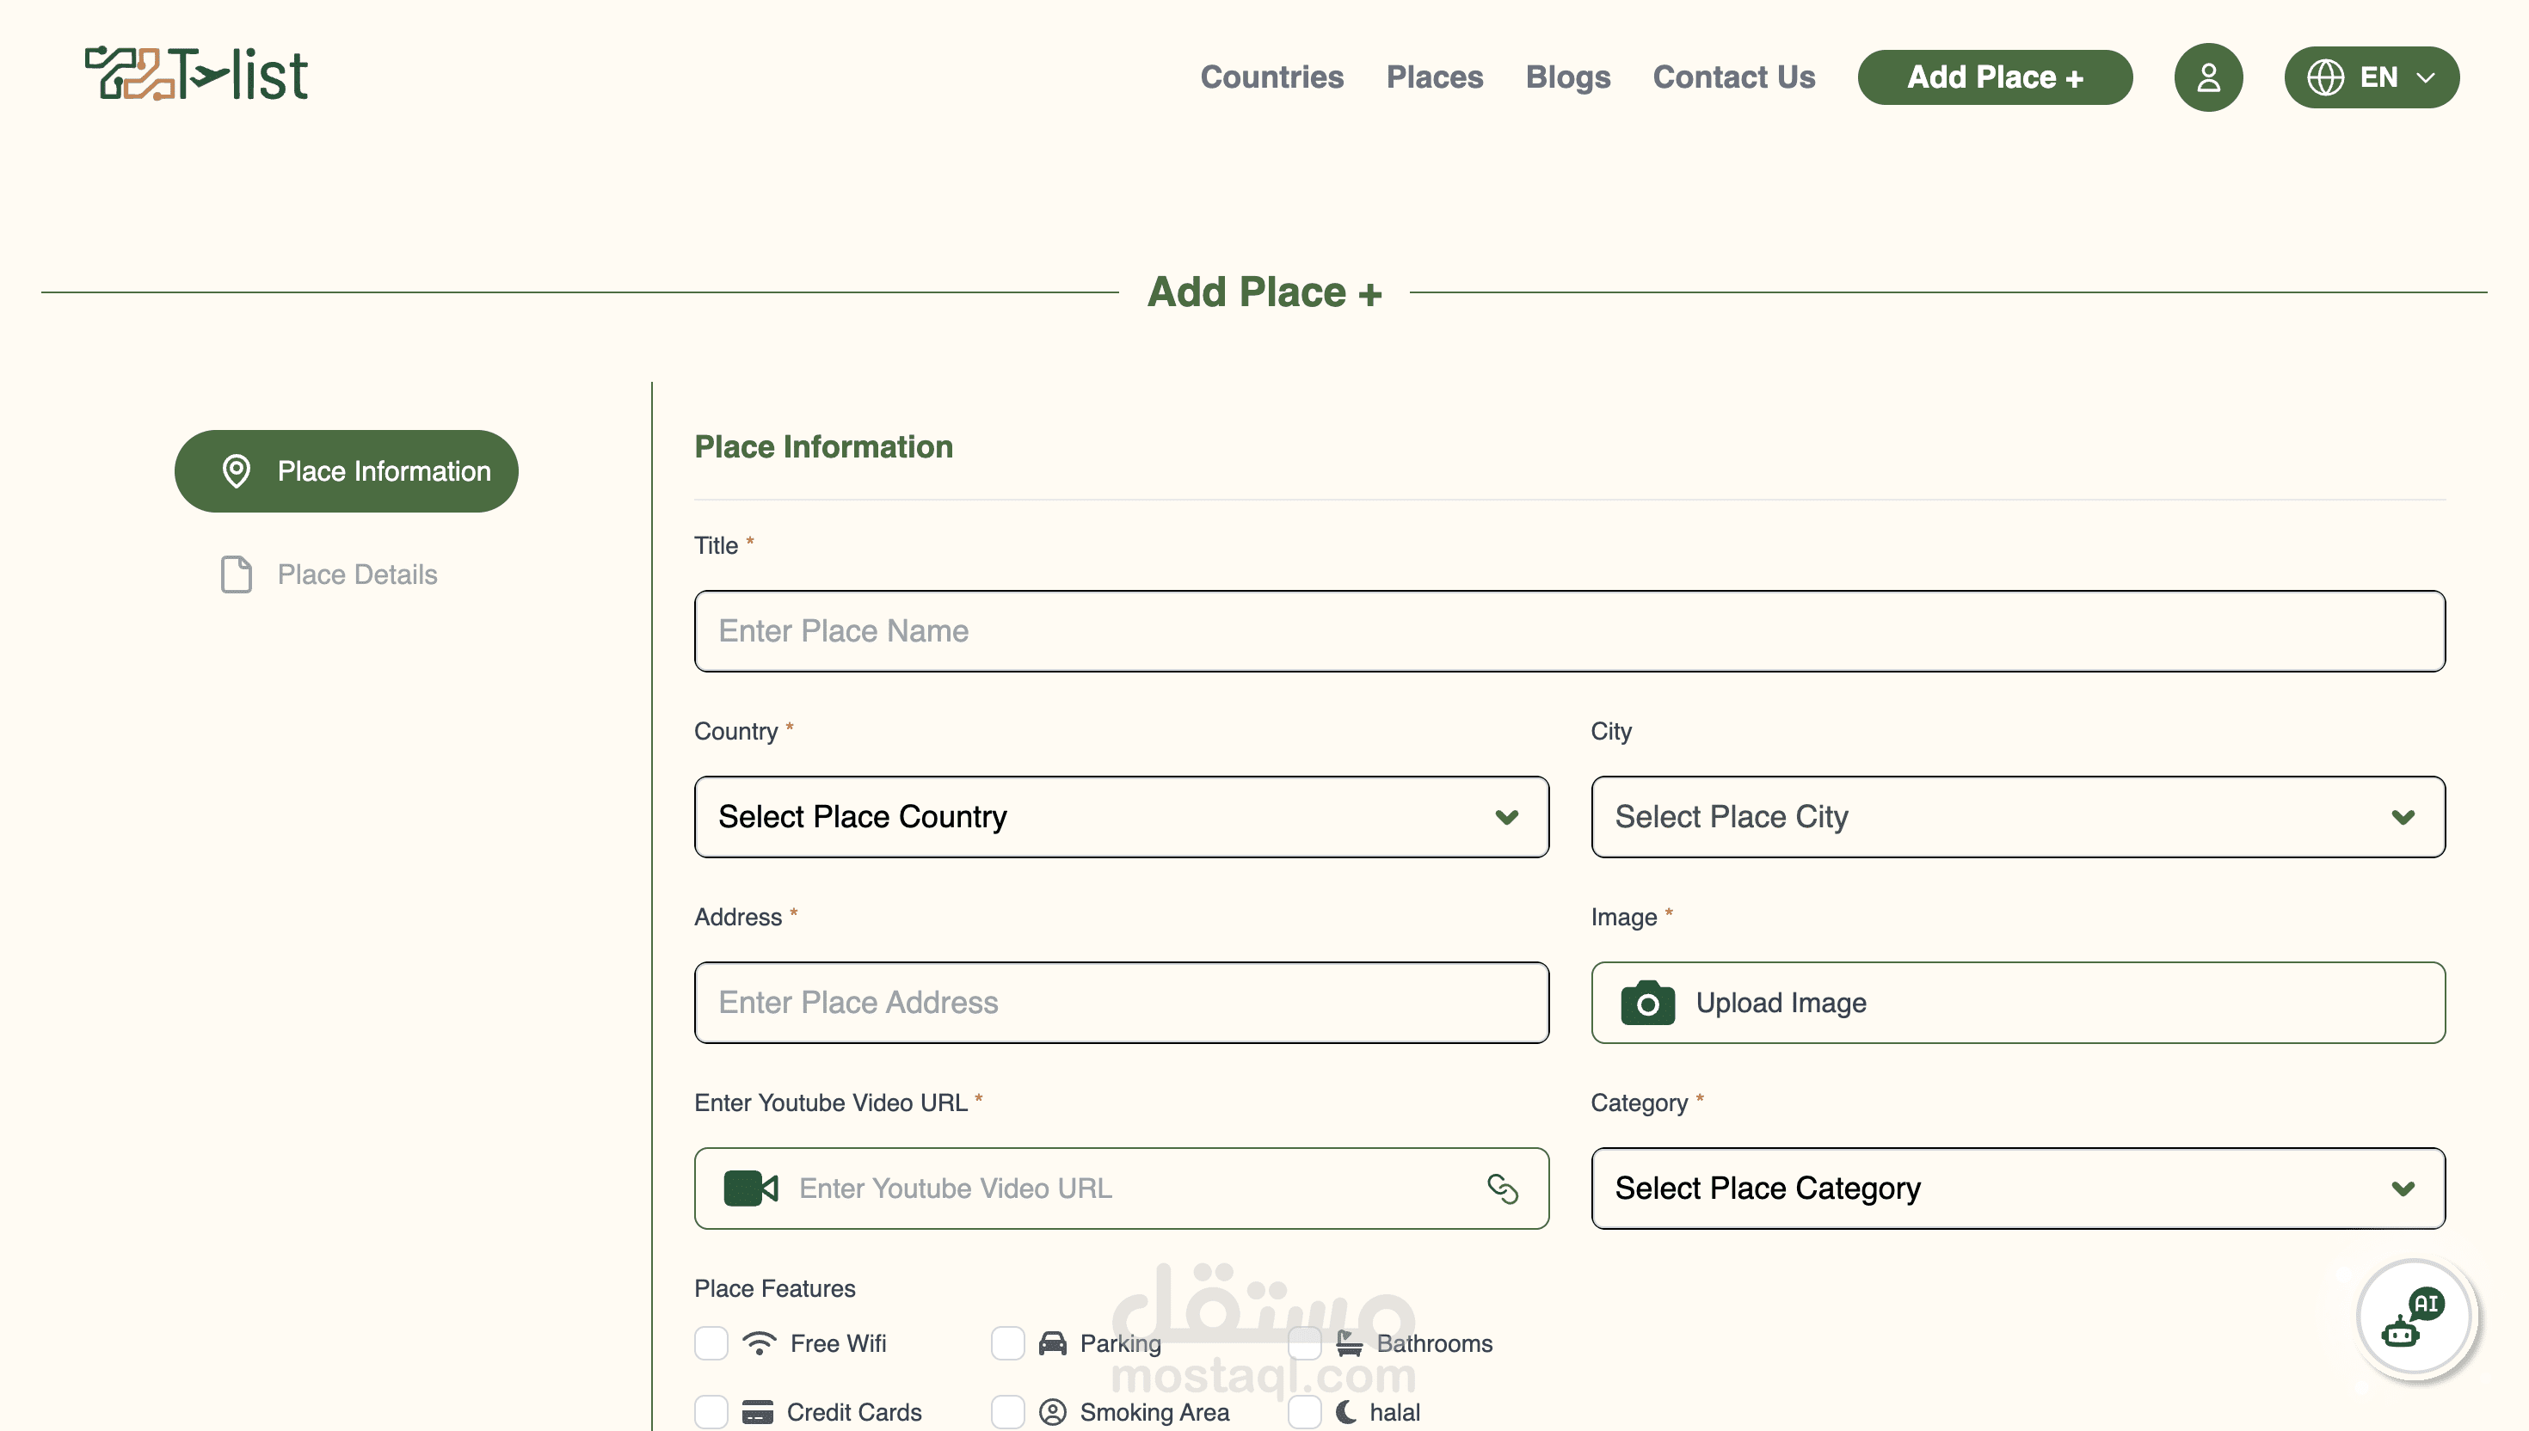Screen dimensions: 2529x1431
Task: Click the T-list logo
Action: [197, 74]
